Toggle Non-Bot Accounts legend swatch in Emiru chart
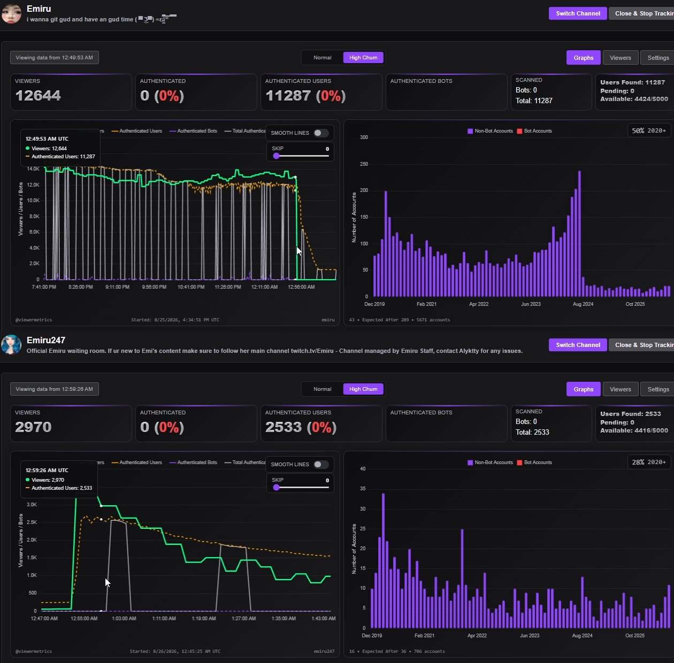 (470, 131)
